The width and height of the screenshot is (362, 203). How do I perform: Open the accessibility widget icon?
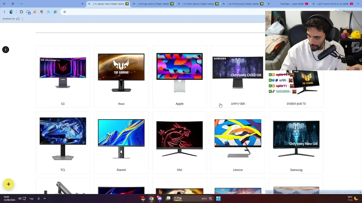point(6,50)
